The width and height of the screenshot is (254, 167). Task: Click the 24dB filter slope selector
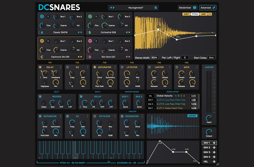(x=137, y=82)
